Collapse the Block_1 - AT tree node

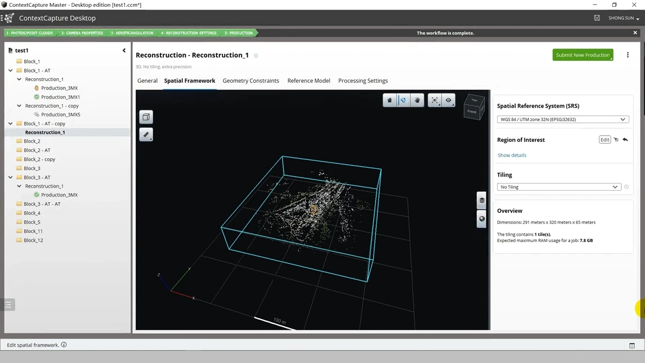pos(11,71)
